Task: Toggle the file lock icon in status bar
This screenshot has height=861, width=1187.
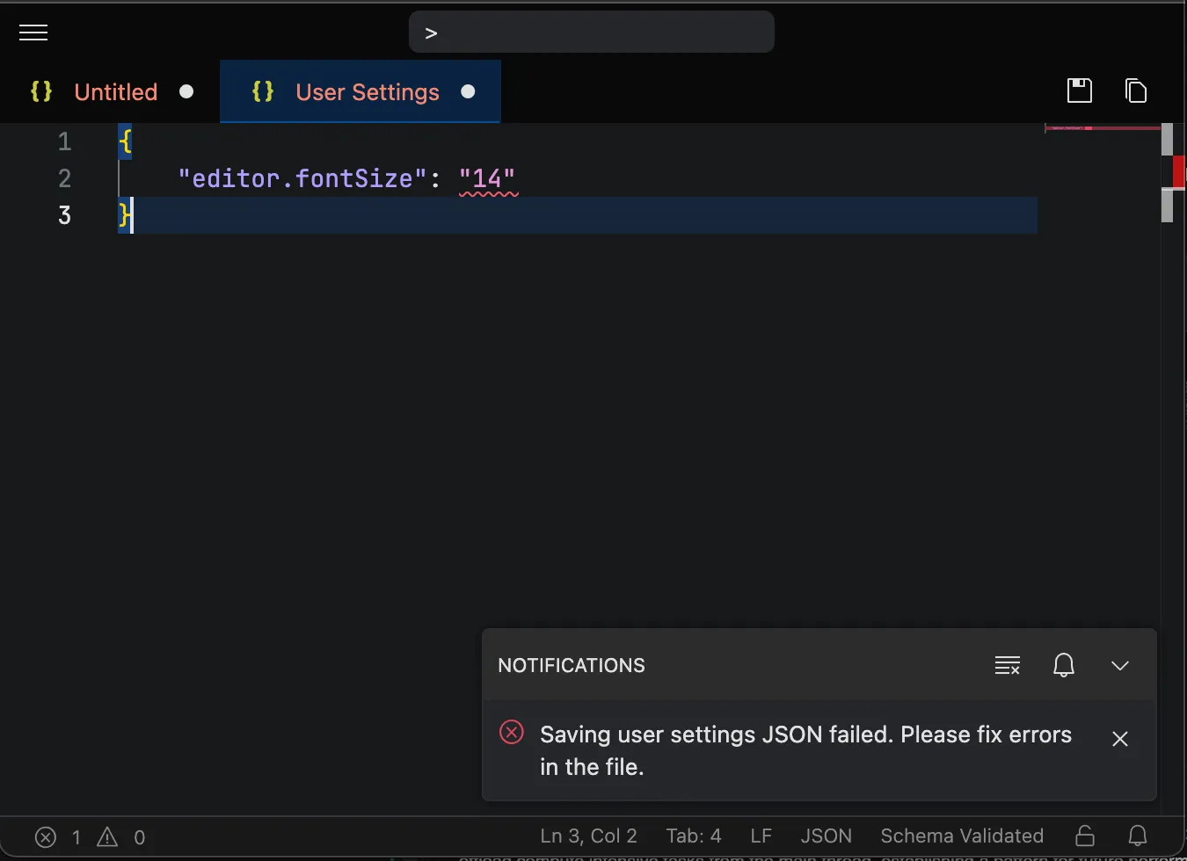Action: tap(1085, 836)
